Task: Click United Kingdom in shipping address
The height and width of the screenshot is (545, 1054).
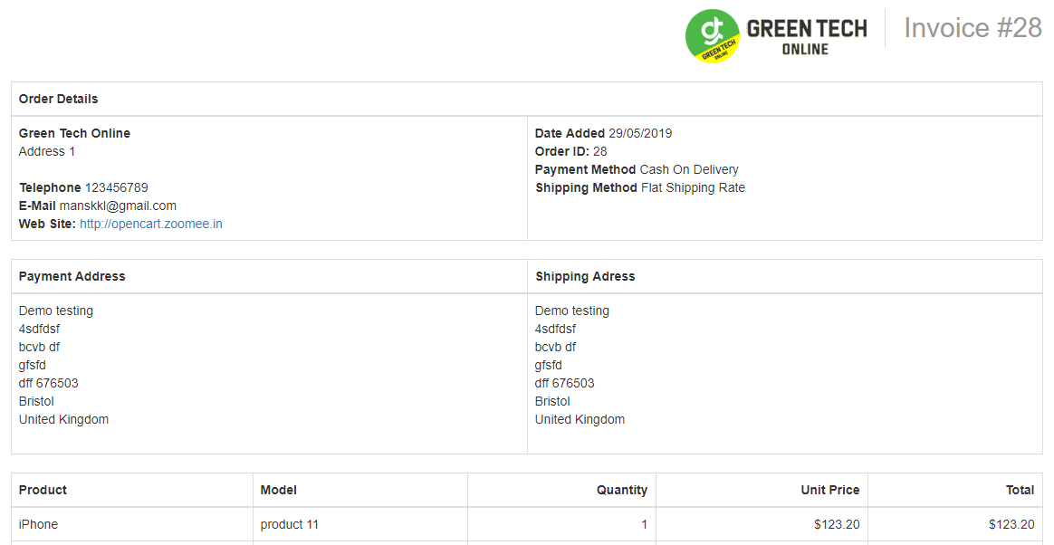Action: click(580, 419)
